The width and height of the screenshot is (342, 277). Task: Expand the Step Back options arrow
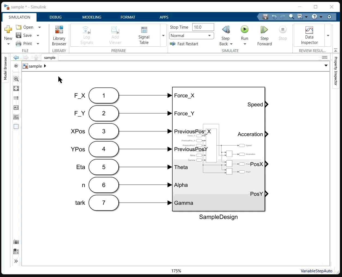point(231,44)
